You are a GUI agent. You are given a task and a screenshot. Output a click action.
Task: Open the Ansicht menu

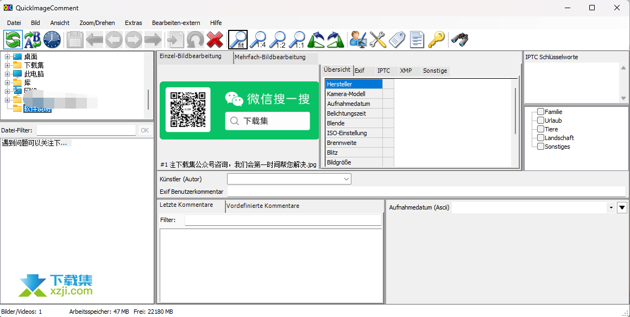[60, 23]
